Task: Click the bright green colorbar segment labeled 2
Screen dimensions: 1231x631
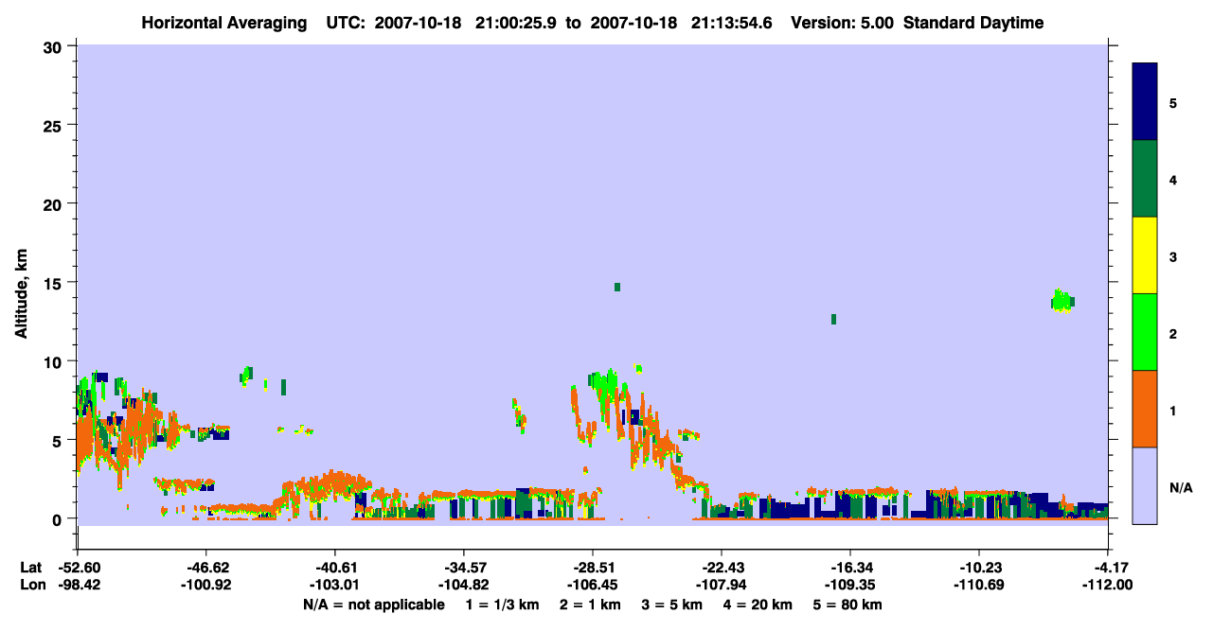Action: 1145,332
